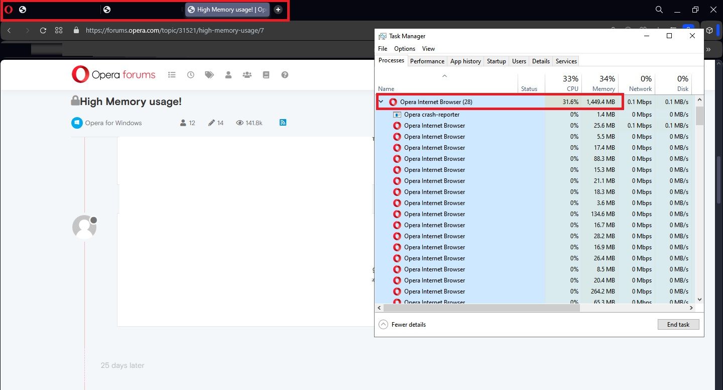Click the End task button
Viewport: 723px width, 390px height.
[x=678, y=325]
